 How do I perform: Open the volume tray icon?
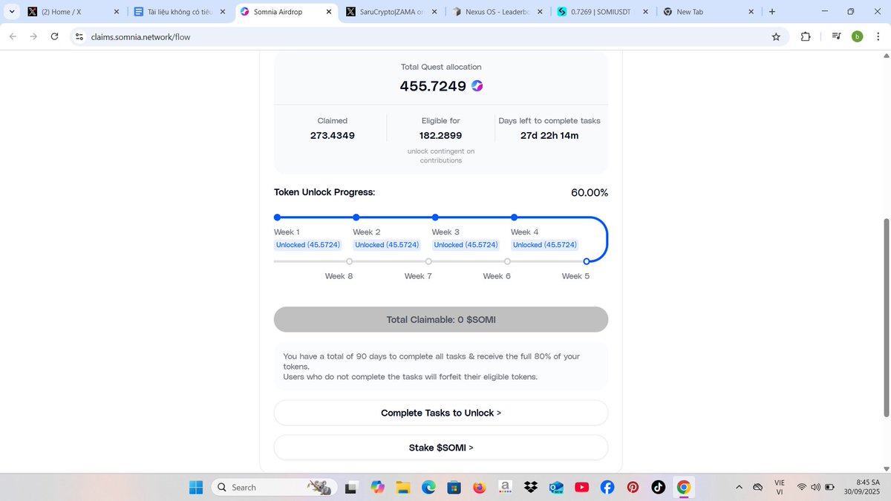pos(816,487)
